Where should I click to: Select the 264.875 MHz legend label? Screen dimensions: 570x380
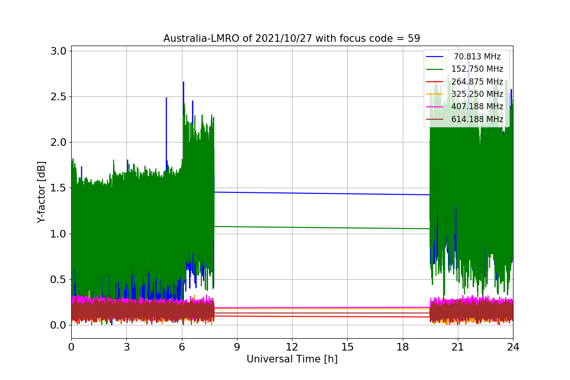click(x=477, y=81)
